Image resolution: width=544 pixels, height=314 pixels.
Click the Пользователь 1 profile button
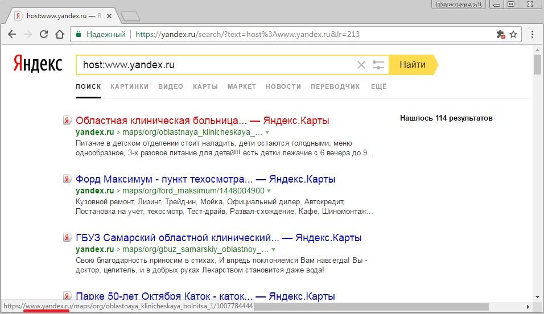[459, 5]
